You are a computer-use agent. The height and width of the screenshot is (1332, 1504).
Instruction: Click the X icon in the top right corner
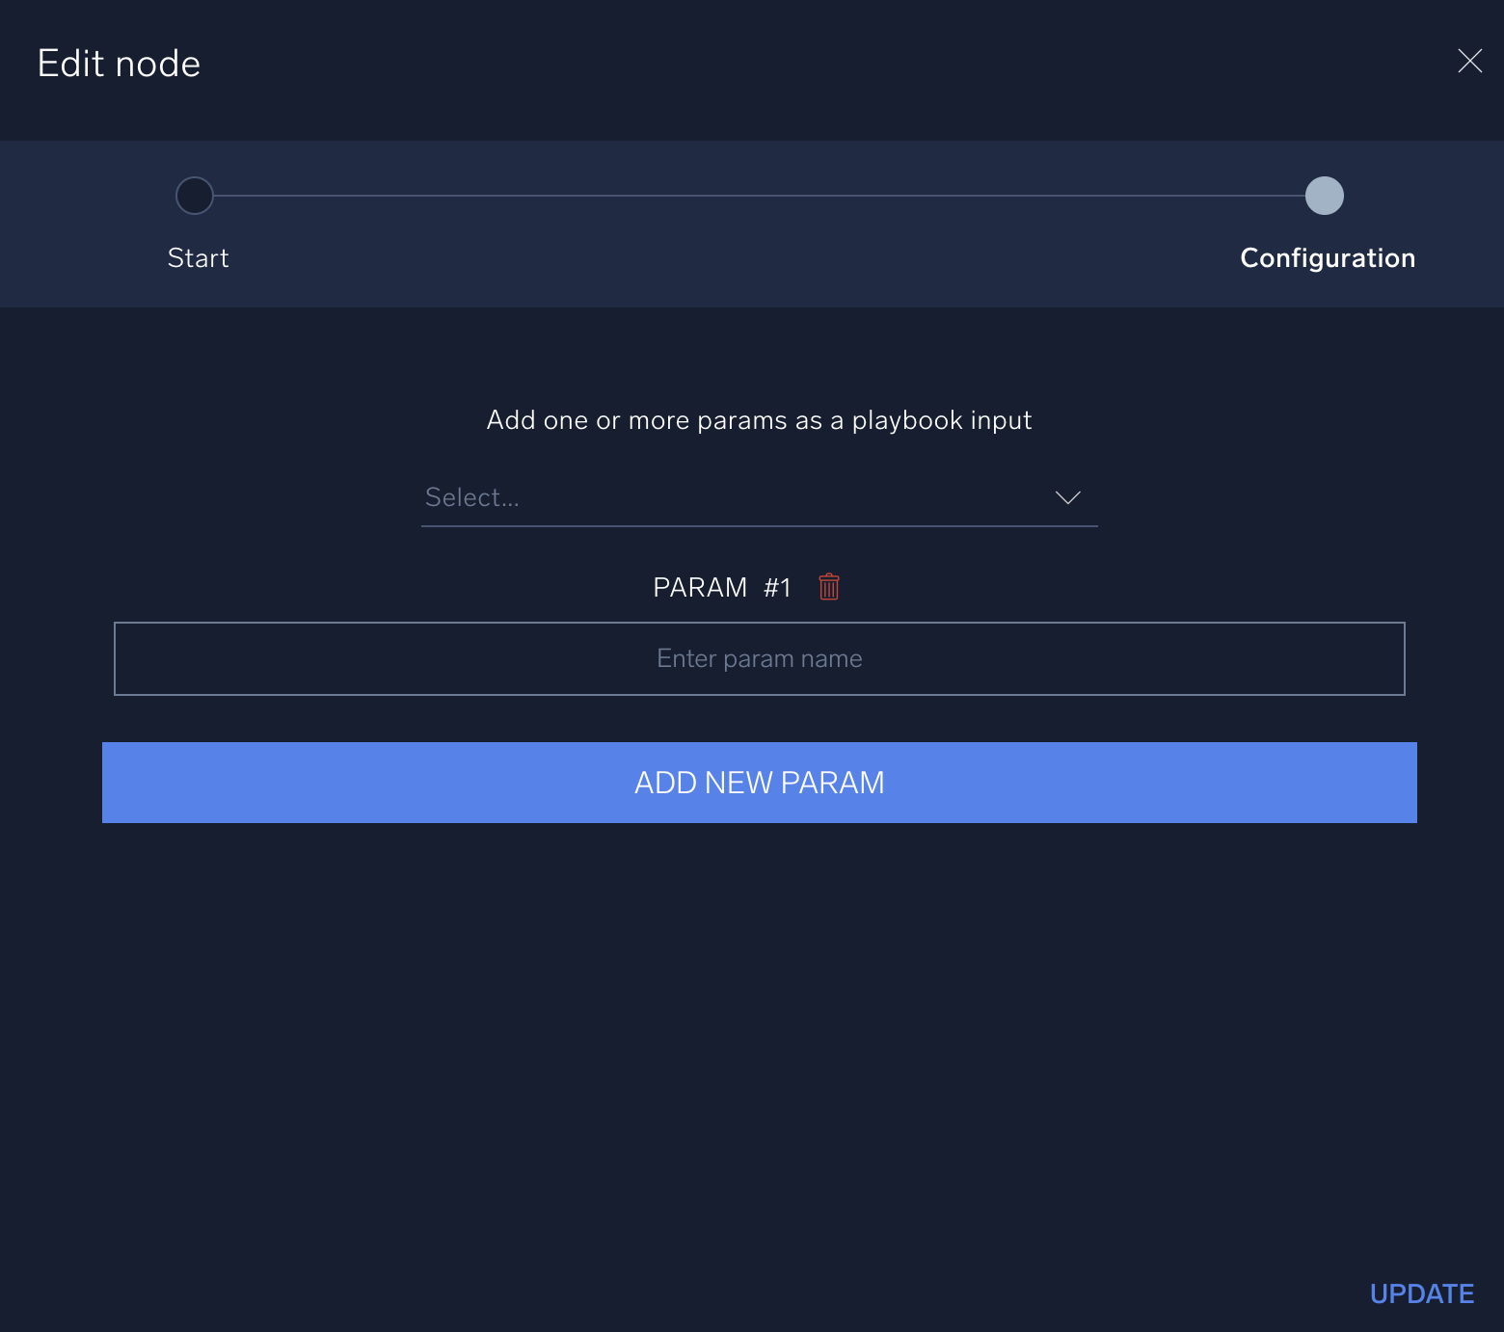[1469, 62]
